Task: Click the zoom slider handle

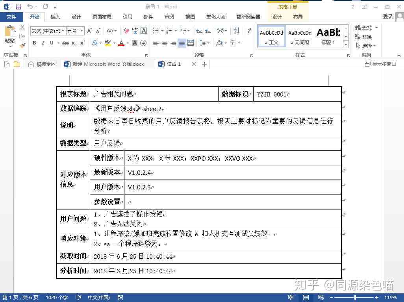Action: pos(355,298)
